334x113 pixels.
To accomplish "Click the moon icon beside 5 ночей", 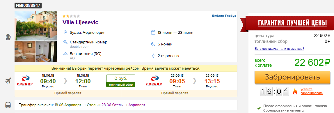I will [153, 44].
